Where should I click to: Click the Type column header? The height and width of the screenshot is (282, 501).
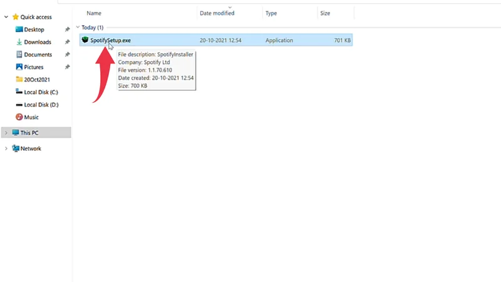[271, 13]
